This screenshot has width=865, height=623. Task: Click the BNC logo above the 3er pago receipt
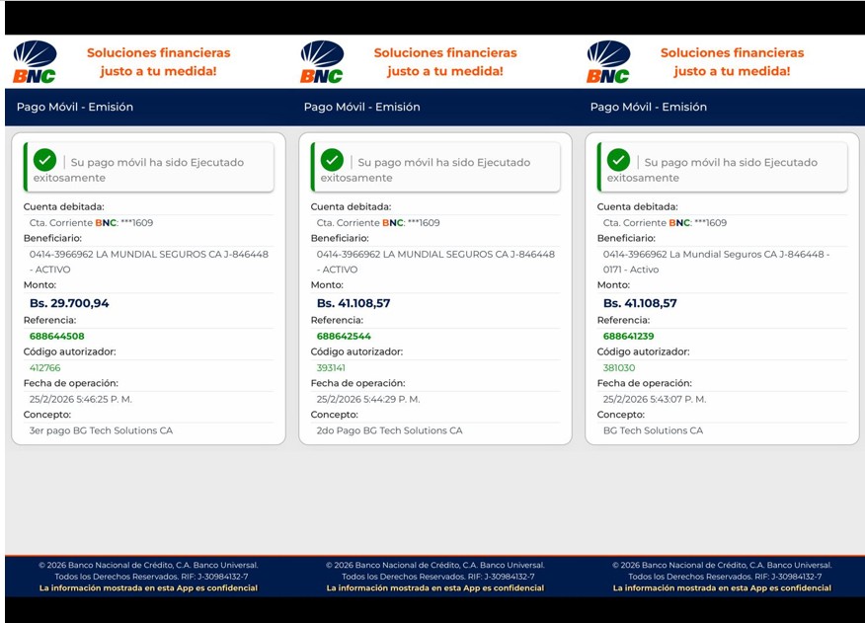click(x=35, y=61)
